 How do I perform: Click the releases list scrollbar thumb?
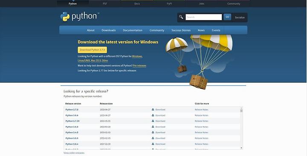pos(241,111)
